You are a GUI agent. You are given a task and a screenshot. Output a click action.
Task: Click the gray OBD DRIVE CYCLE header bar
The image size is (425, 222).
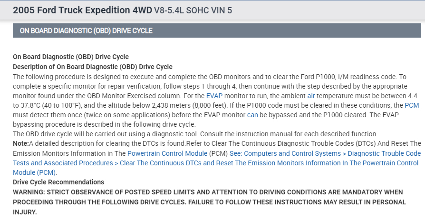coord(217,30)
